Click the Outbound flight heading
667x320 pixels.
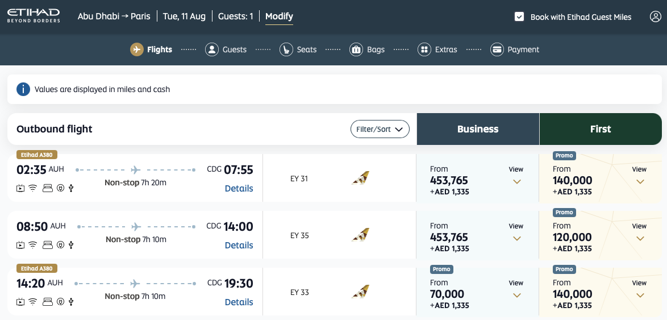[55, 129]
